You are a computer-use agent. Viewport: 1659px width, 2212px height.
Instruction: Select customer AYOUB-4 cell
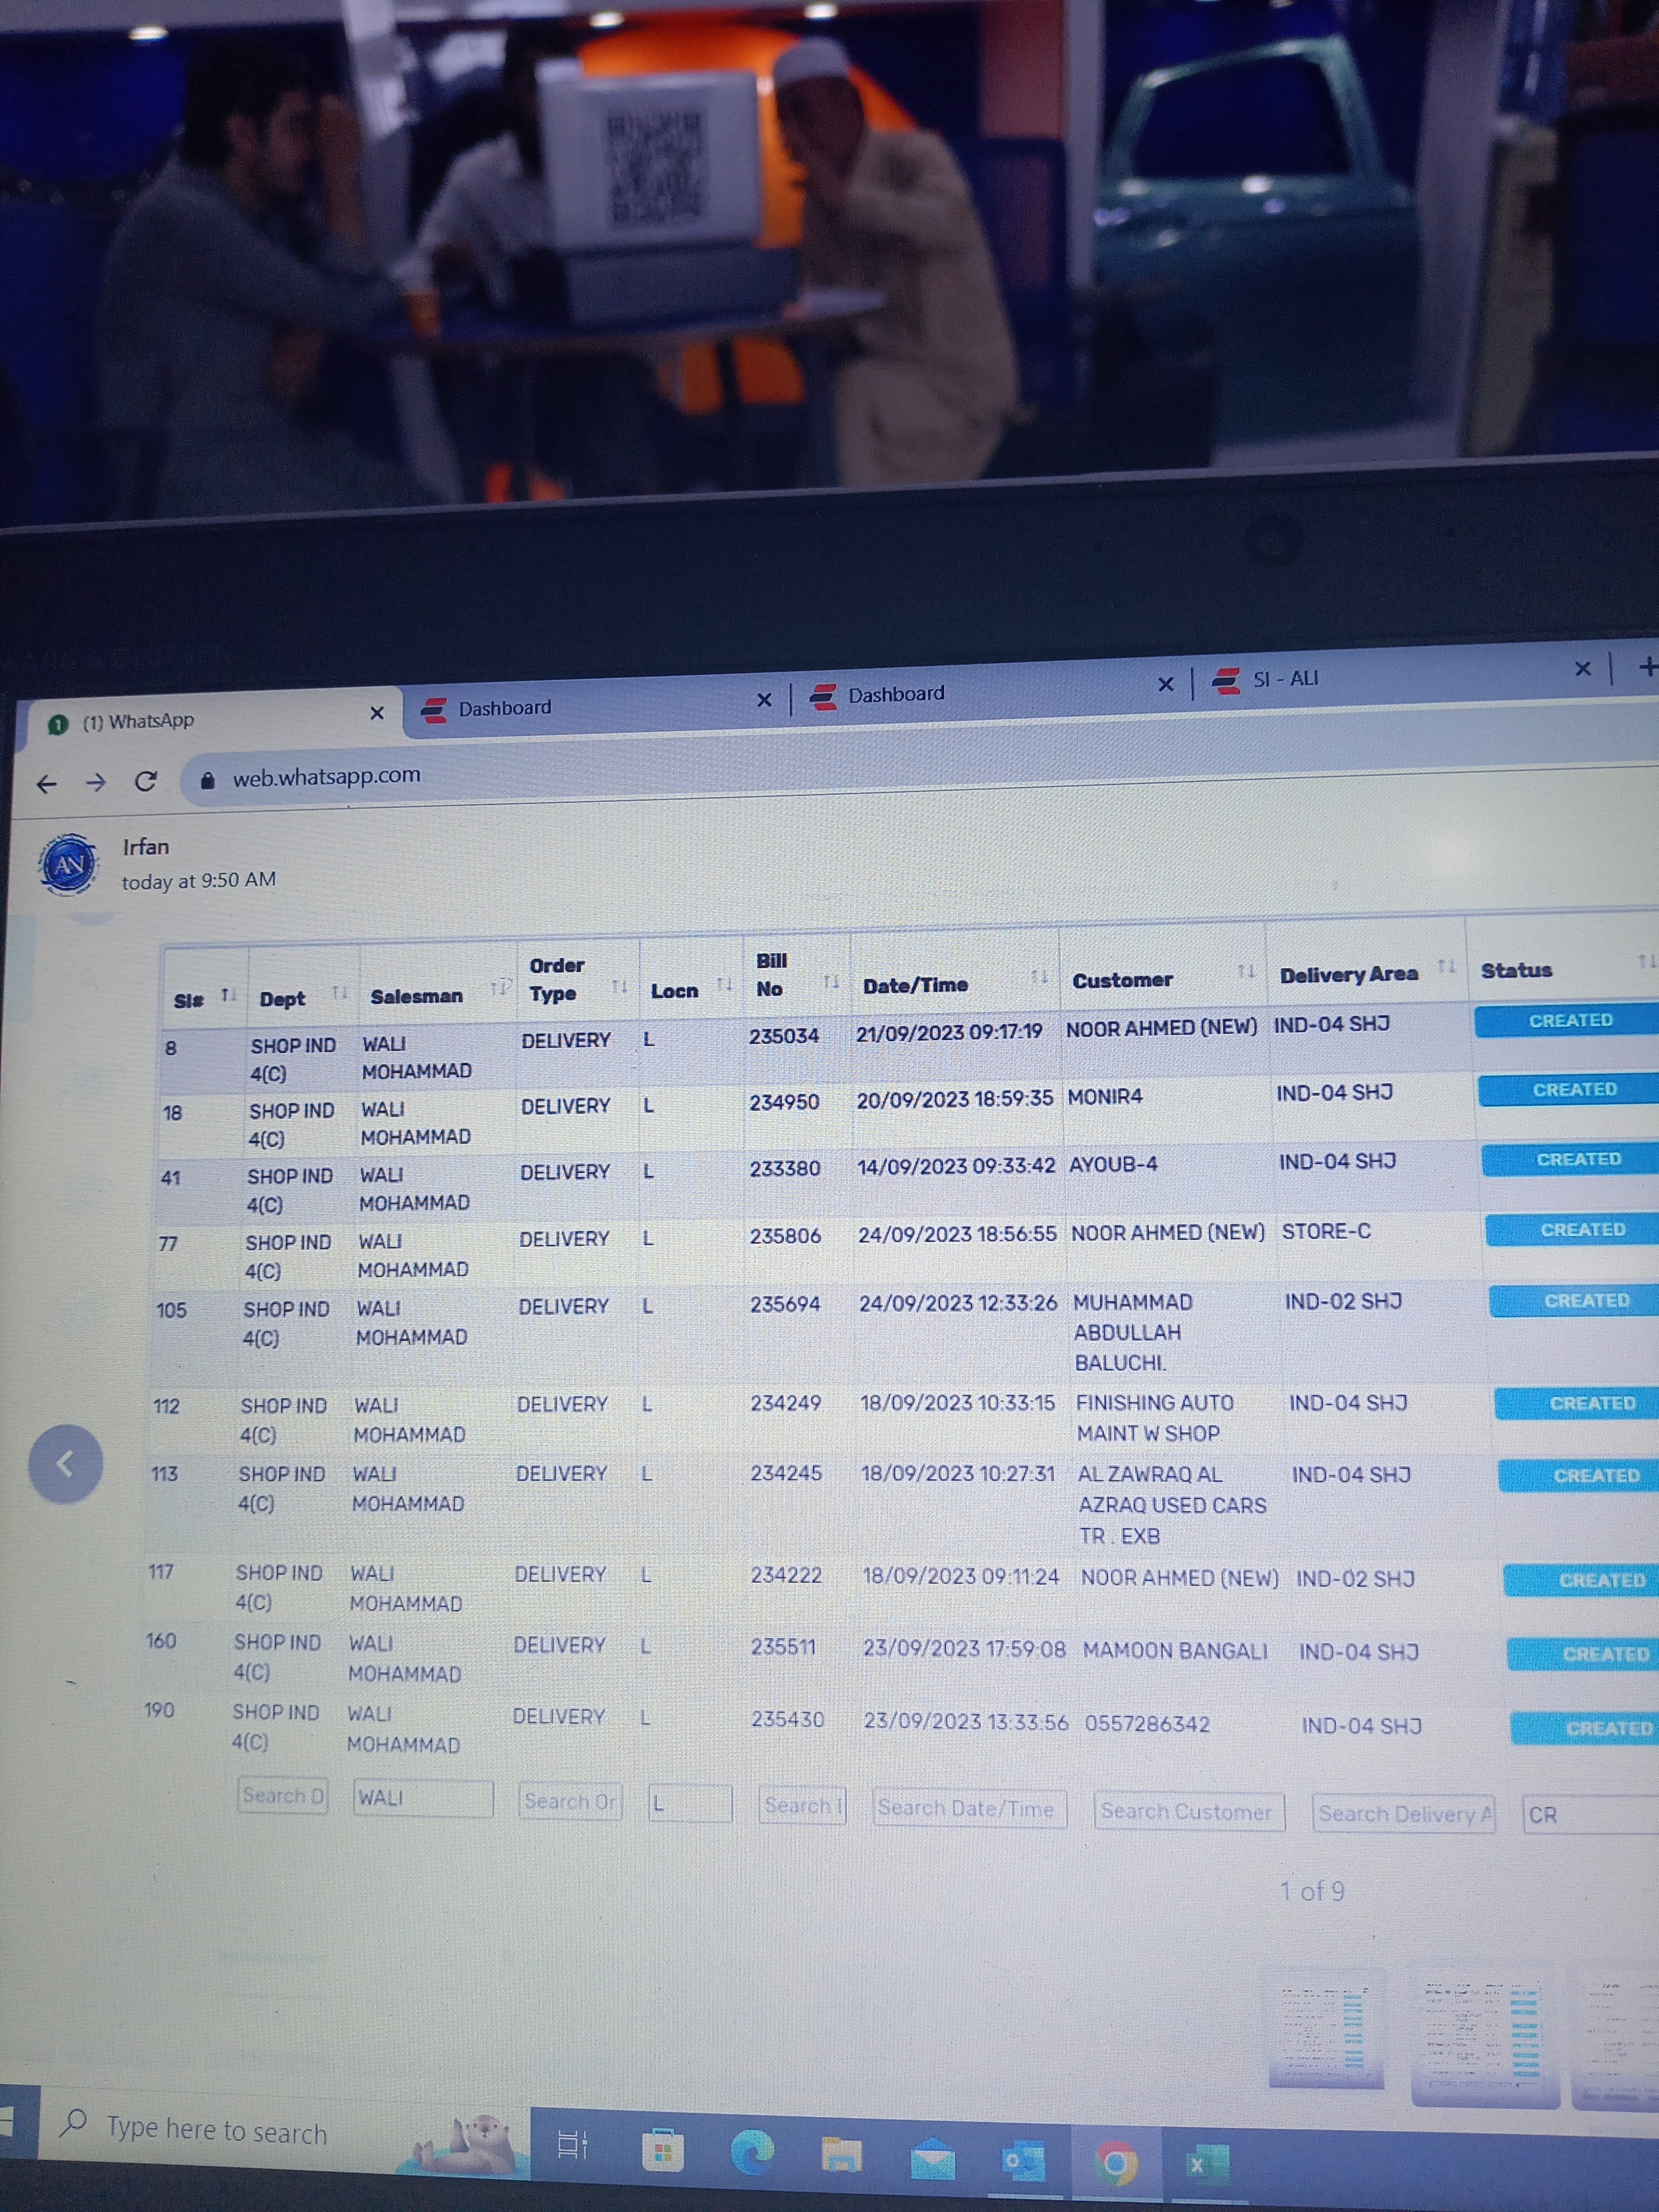[x=1113, y=1165]
